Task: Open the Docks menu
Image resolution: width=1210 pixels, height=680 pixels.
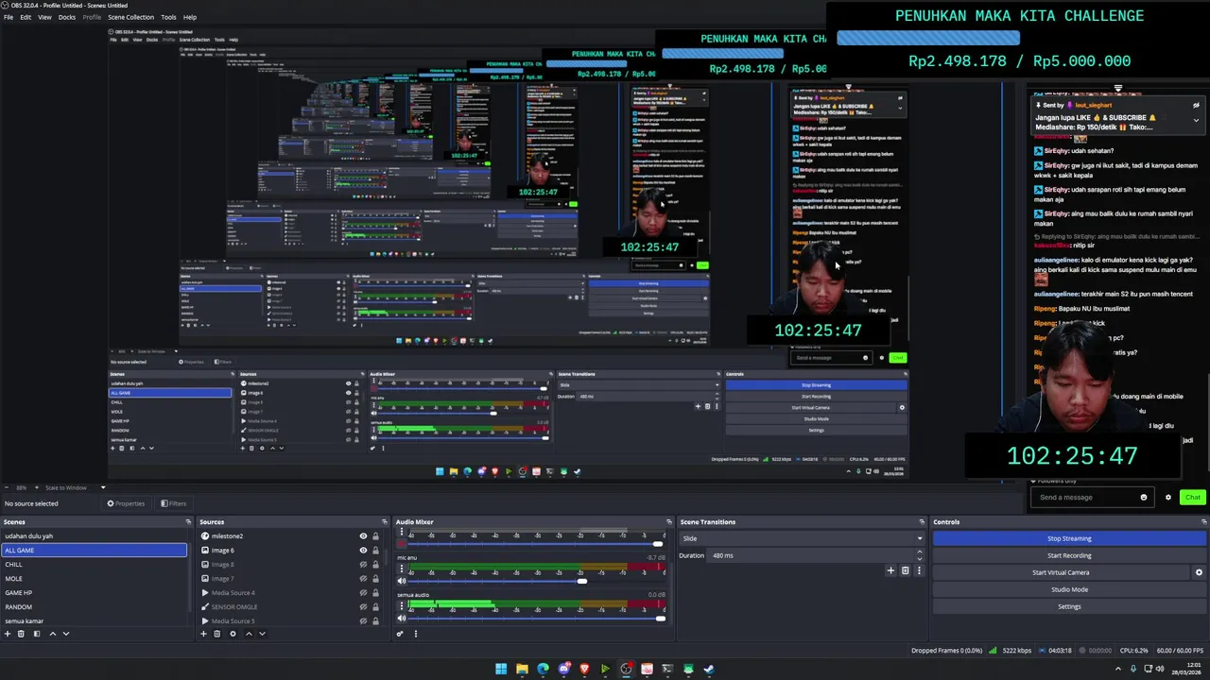Action: tap(67, 17)
